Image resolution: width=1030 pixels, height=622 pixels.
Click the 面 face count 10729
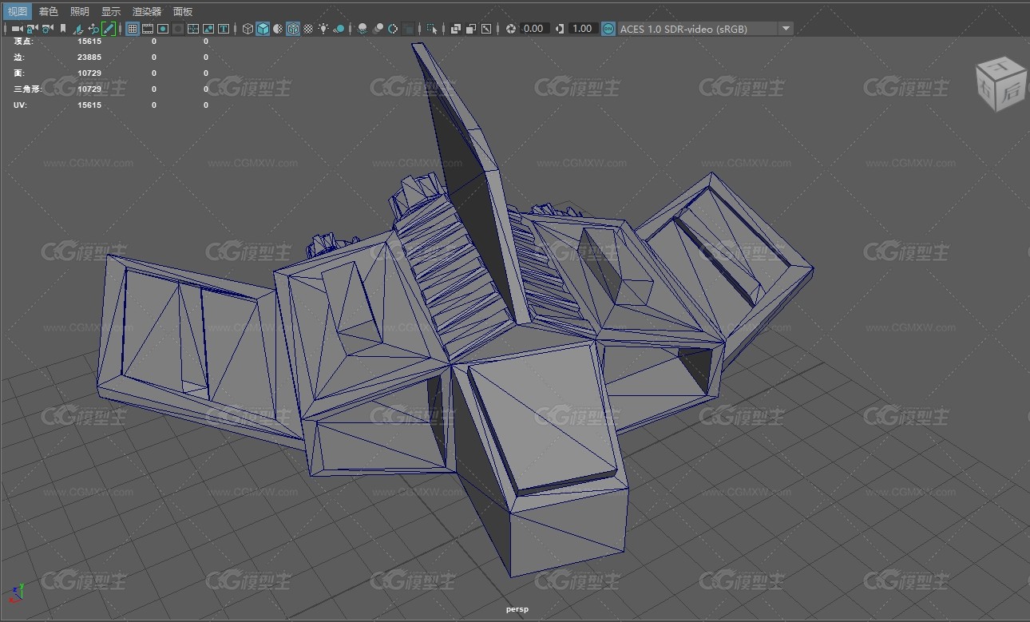tap(89, 73)
